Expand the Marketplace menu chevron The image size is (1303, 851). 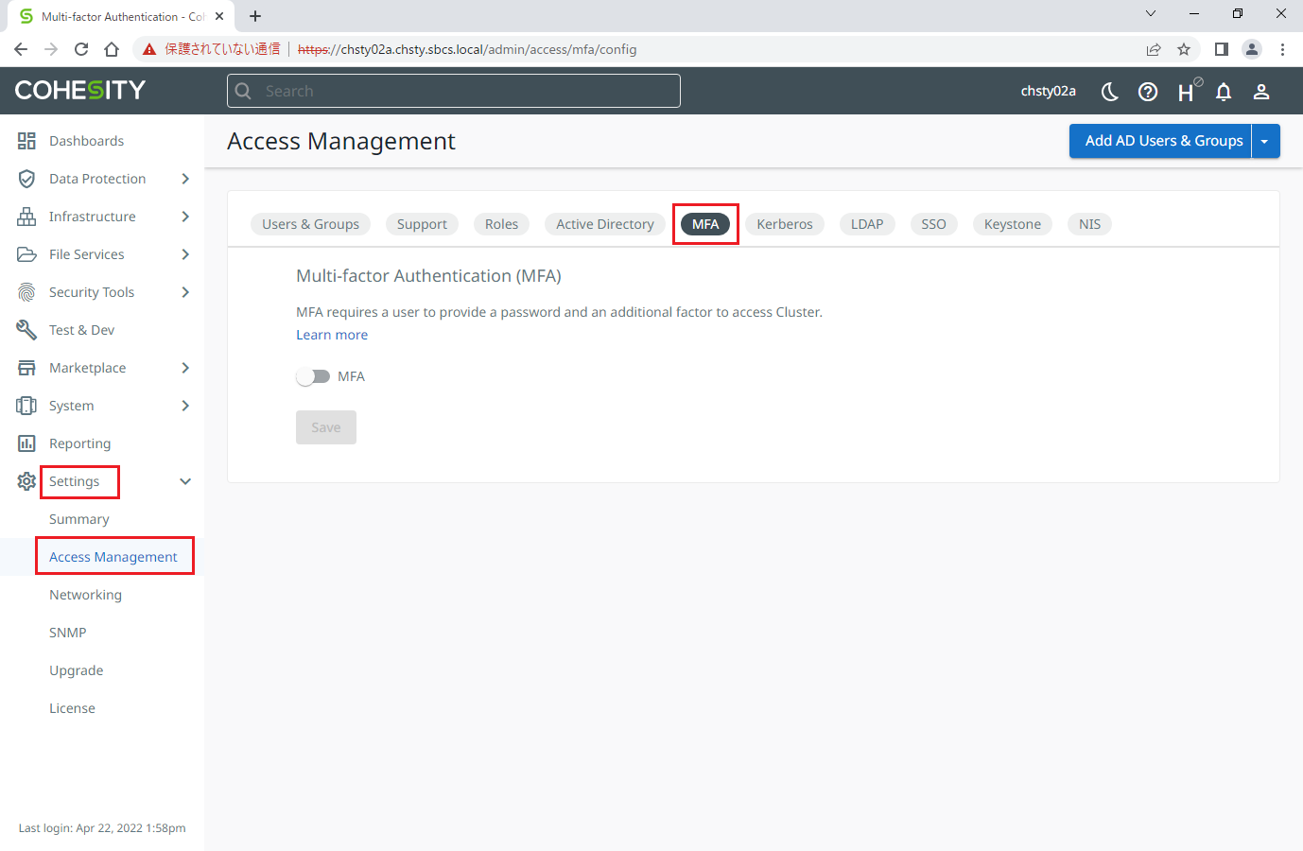(185, 368)
